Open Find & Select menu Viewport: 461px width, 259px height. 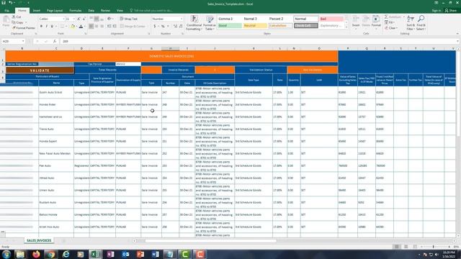(x=421, y=22)
